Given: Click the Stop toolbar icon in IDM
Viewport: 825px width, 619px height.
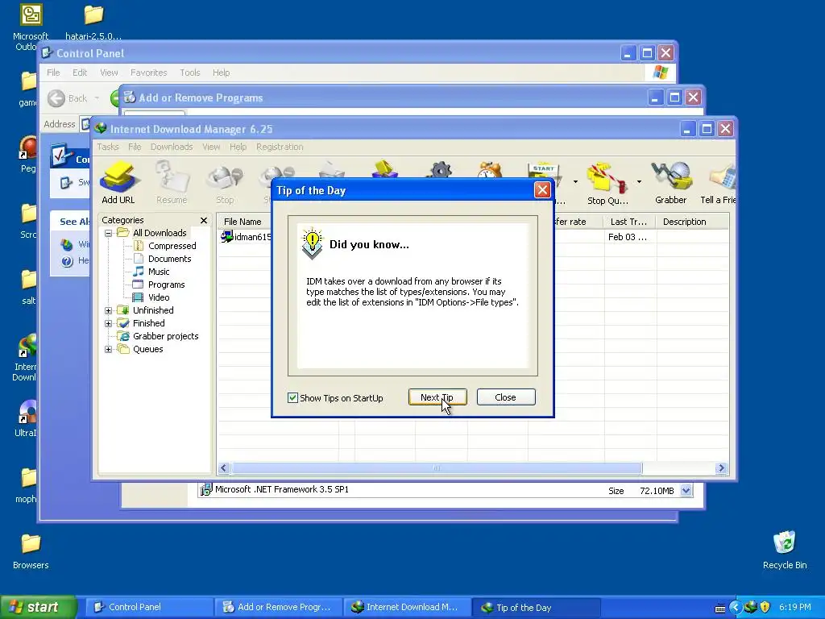Looking at the screenshot, I should (225, 183).
